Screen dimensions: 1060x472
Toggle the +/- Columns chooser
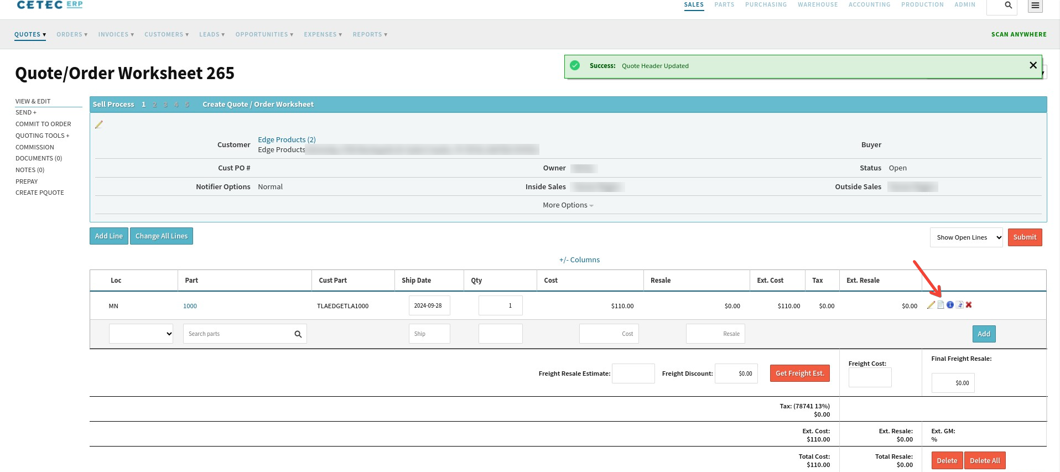click(579, 260)
